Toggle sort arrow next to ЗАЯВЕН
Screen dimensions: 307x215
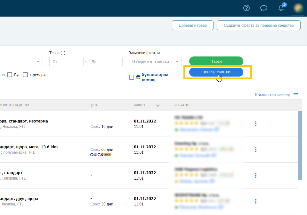click(x=158, y=105)
